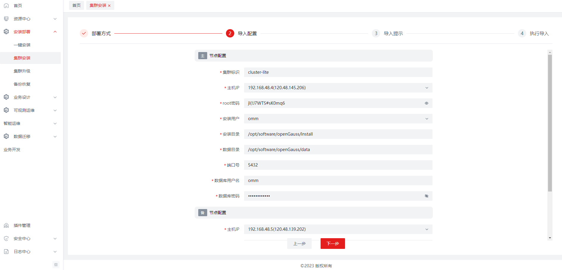Click the port number (端口号) input field
Viewport: 562px width, 270px height.
[x=338, y=165]
